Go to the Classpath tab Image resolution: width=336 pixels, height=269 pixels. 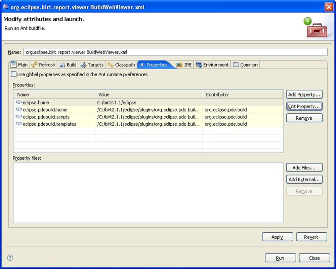[x=121, y=65]
